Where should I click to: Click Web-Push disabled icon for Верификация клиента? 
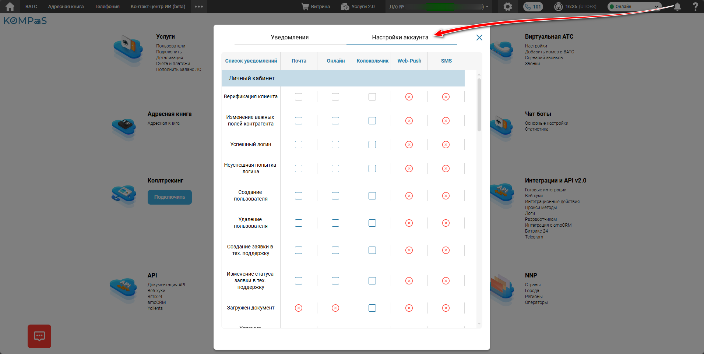tap(409, 97)
